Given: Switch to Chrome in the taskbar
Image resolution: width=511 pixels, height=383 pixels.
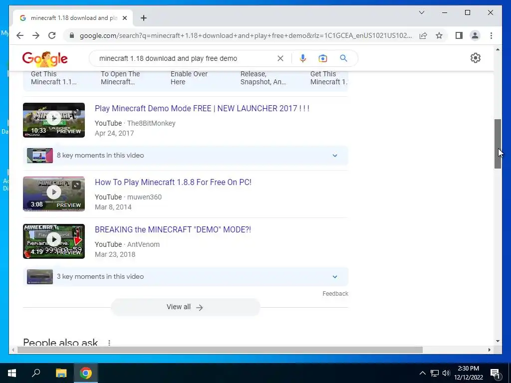Looking at the screenshot, I should [86, 373].
